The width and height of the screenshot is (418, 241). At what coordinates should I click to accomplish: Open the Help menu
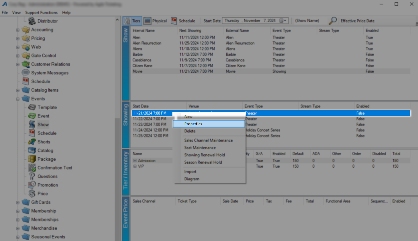[66, 13]
